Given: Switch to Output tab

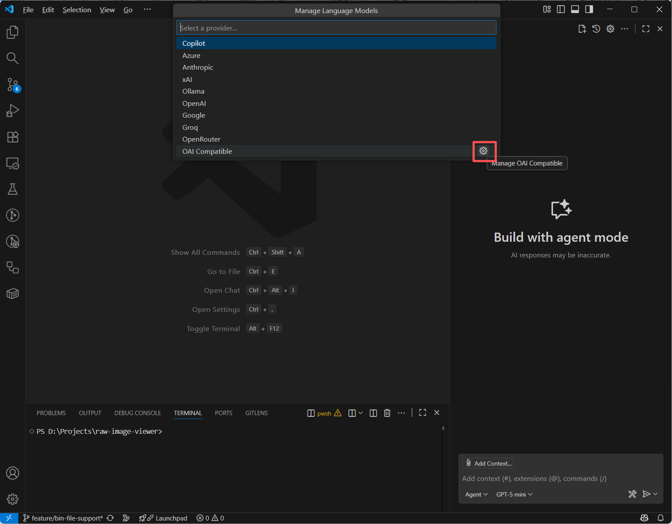Looking at the screenshot, I should (x=90, y=413).
